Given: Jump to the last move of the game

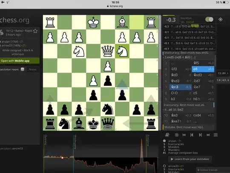Looking at the screenshot, I should pos(208,135).
